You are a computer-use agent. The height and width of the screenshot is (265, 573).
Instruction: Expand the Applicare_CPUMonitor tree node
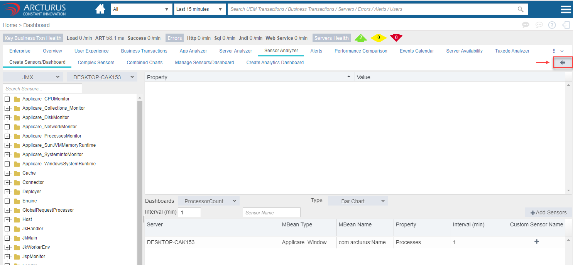click(x=7, y=99)
